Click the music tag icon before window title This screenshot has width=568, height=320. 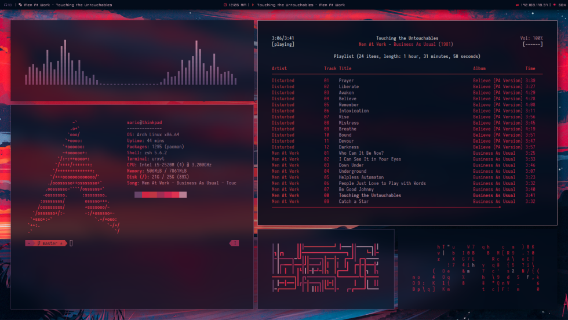point(20,5)
